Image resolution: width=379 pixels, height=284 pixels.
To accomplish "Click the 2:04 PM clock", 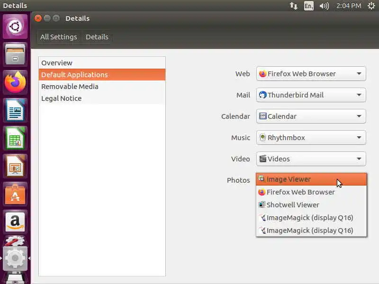I will coord(349,6).
